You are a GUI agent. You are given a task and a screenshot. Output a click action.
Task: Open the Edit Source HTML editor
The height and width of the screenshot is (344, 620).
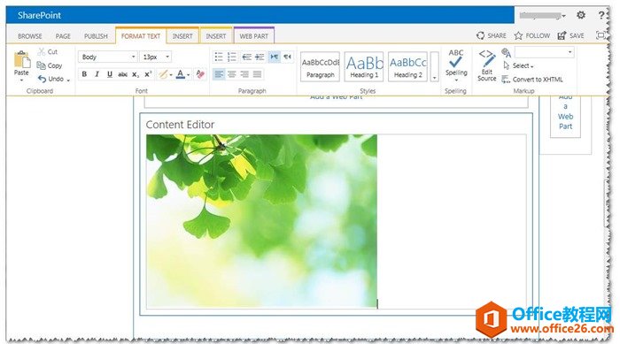pos(487,65)
